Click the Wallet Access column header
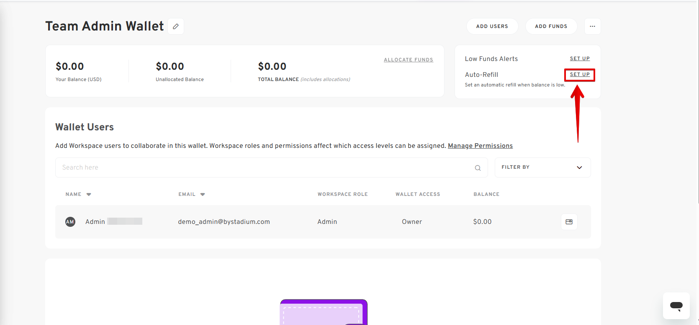This screenshot has height=325, width=699. pyautogui.click(x=418, y=194)
